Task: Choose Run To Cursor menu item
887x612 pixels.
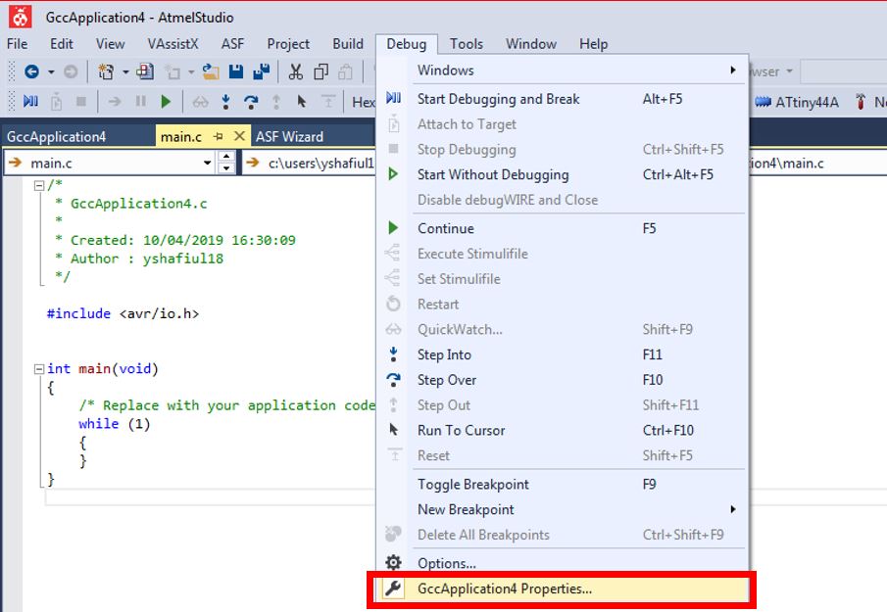Action: (563, 430)
